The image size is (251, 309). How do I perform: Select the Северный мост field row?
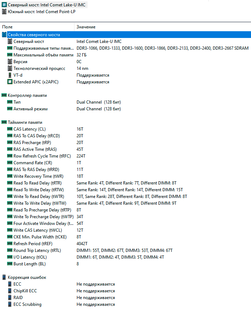[x=126, y=42]
